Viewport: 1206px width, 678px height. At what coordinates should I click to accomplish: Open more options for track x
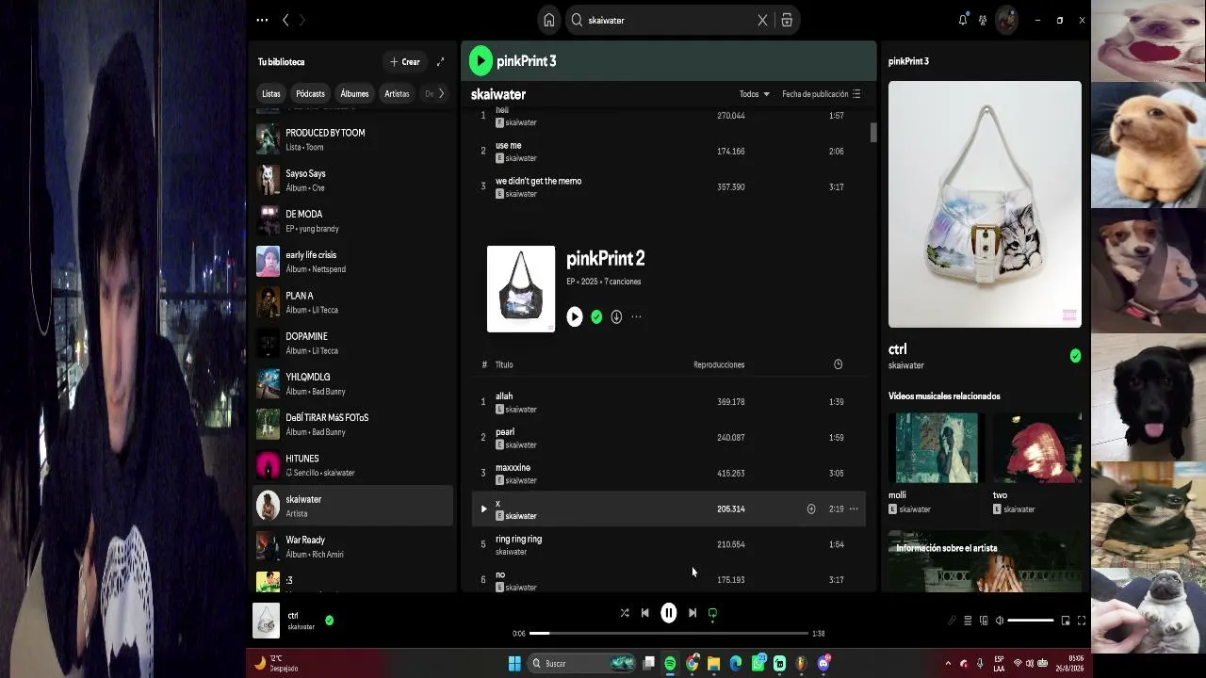[854, 509]
